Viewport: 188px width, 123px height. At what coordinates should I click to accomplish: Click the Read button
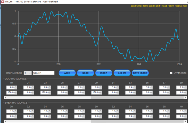[85, 73]
